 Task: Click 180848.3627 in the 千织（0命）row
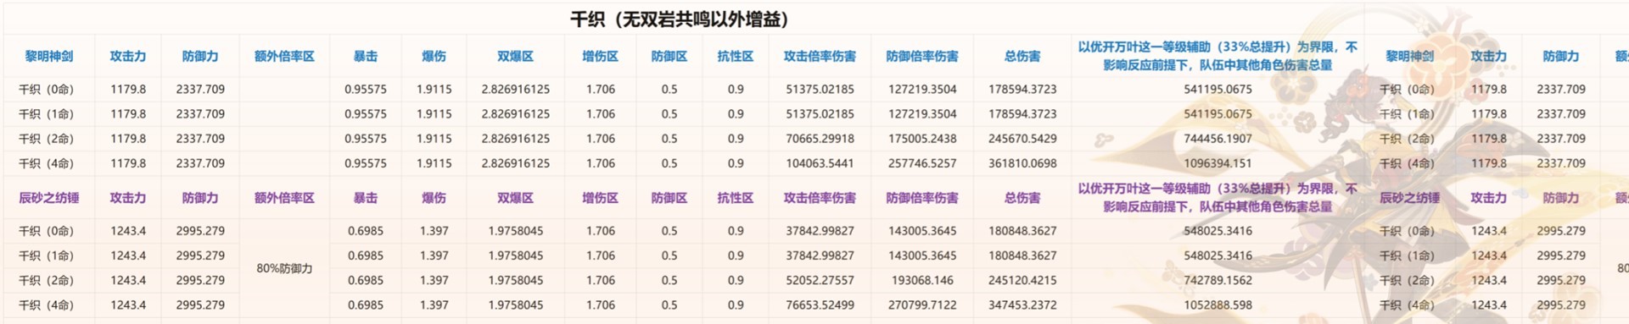click(x=1022, y=230)
